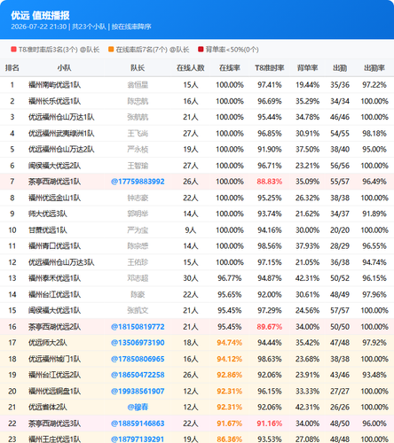
Task: Click the orange 94.74% online rate value
Action: (230, 343)
